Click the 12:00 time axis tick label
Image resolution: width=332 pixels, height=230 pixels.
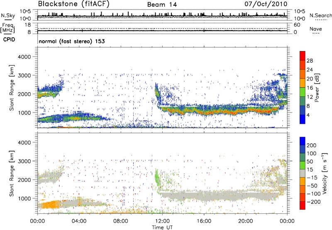[162, 221]
